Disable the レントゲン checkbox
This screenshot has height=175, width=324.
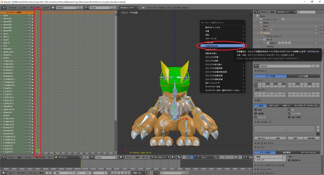(x=289, y=114)
